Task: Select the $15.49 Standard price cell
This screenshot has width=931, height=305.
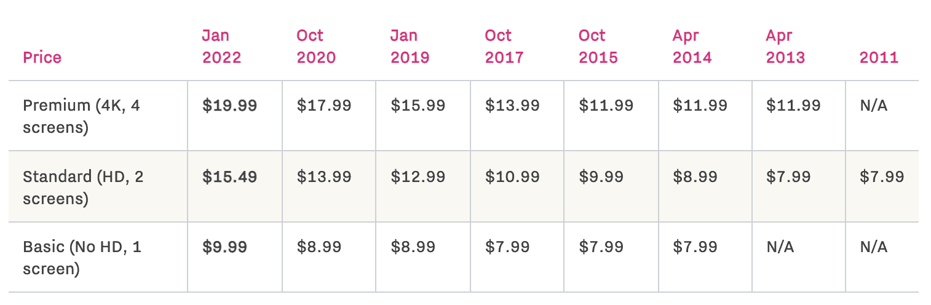Action: [230, 177]
